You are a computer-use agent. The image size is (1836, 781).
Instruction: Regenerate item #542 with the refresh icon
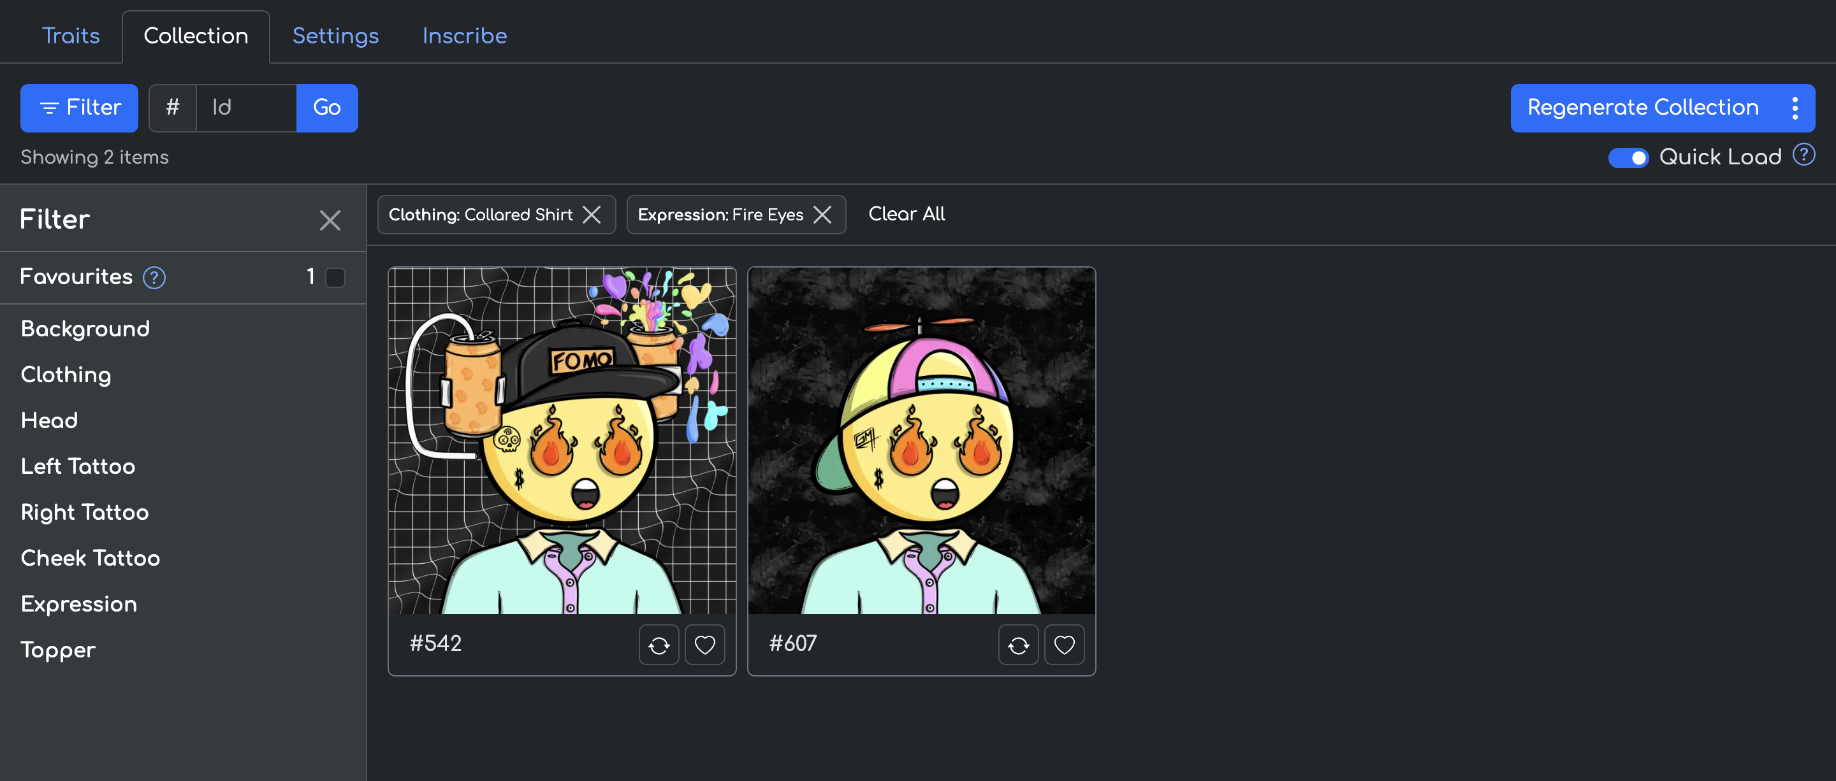(x=659, y=645)
